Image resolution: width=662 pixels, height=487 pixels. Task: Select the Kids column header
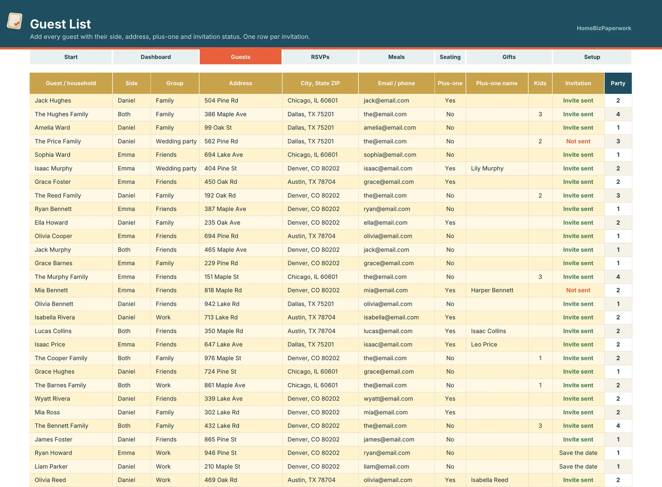click(540, 83)
